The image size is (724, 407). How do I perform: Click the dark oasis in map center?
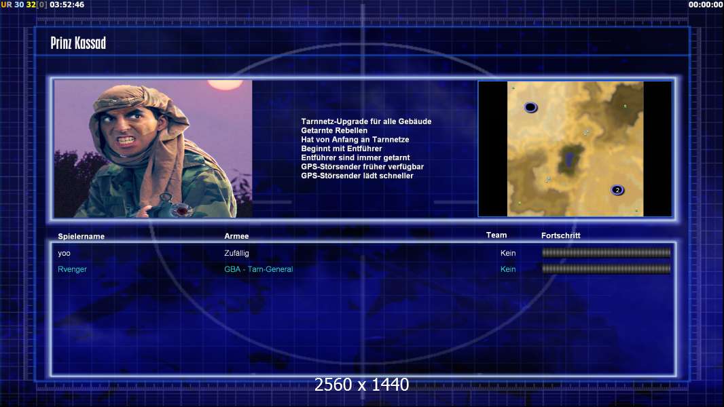[570, 160]
